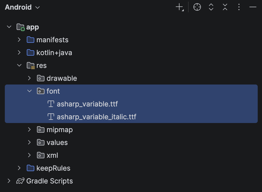Viewport: 262px width, 192px height.
Task: Hide the project panel with minimize icon
Action: pos(253,7)
